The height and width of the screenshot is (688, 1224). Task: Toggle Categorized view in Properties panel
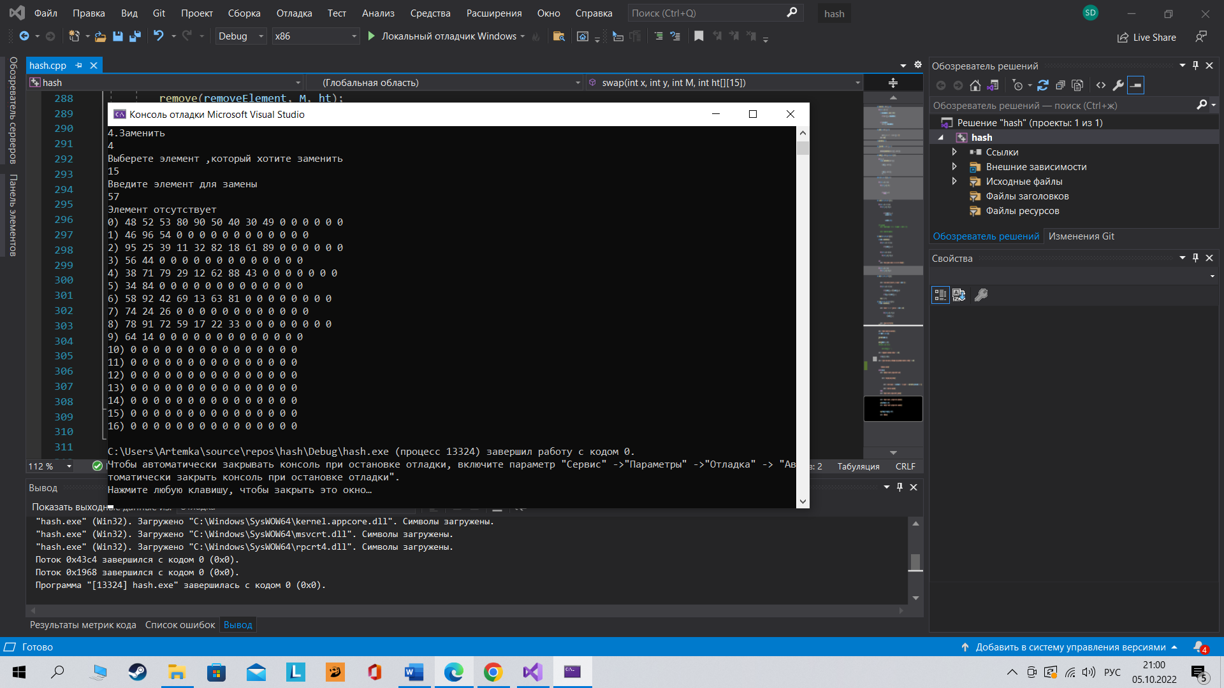pos(940,295)
